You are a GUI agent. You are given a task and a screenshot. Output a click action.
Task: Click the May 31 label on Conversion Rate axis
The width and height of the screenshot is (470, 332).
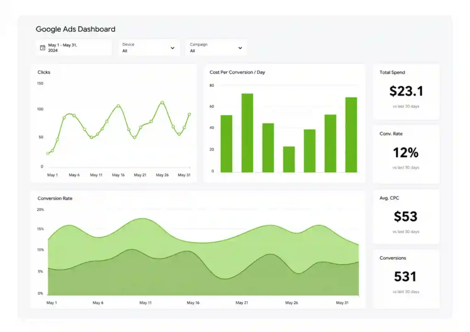tap(342, 303)
